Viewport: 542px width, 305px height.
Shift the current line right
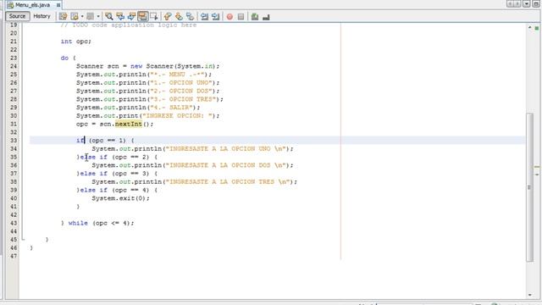tap(215, 16)
